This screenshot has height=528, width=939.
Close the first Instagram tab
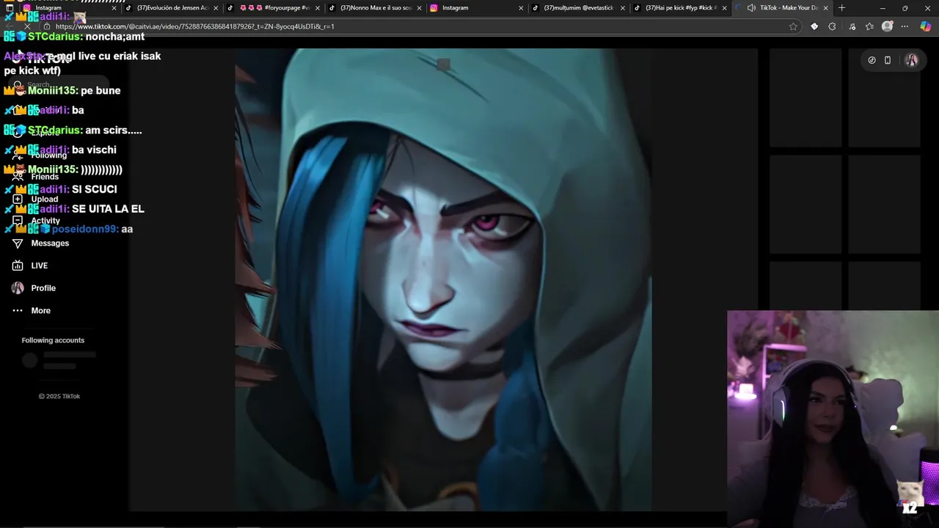point(114,8)
